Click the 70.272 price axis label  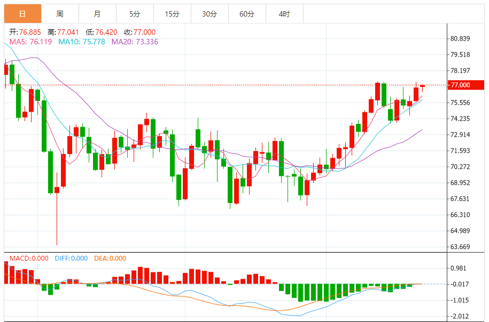460,167
